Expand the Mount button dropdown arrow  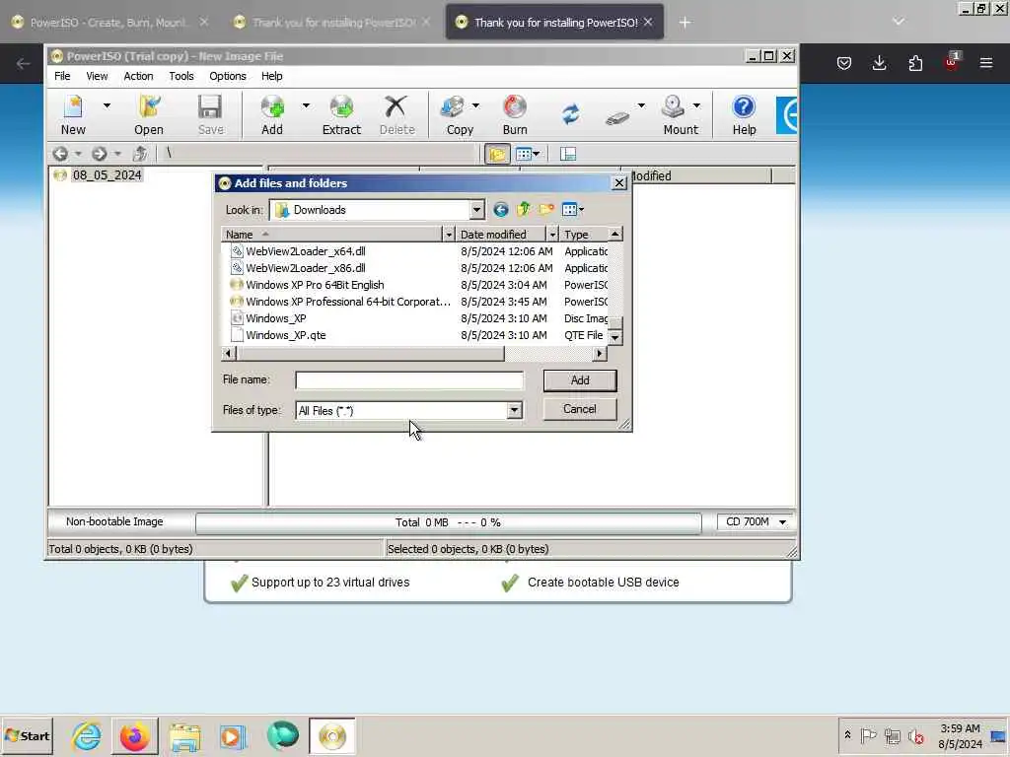coord(697,105)
